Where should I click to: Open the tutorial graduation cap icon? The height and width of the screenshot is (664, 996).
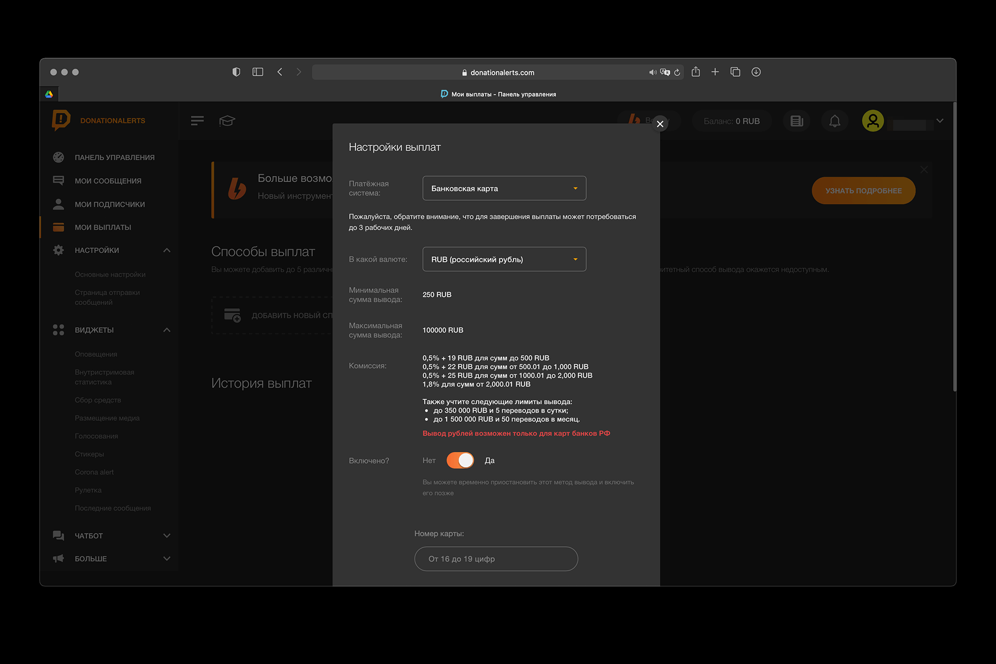(x=227, y=121)
